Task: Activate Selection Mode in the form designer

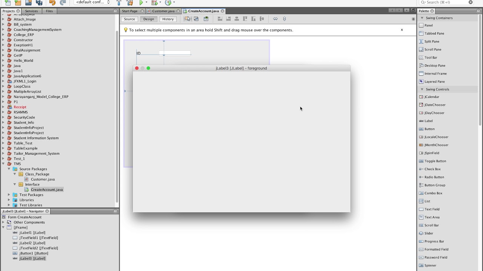Action: point(188,19)
